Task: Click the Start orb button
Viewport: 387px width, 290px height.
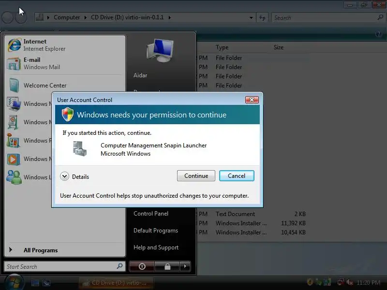Action: coord(15,282)
